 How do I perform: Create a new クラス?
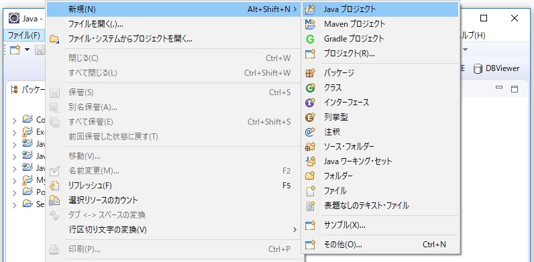click(x=380, y=88)
